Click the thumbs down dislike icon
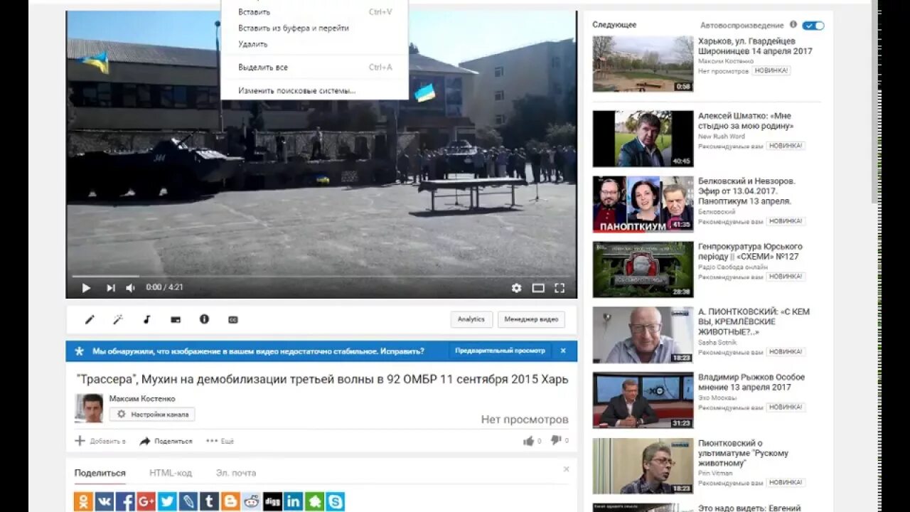The image size is (910, 512). [556, 440]
